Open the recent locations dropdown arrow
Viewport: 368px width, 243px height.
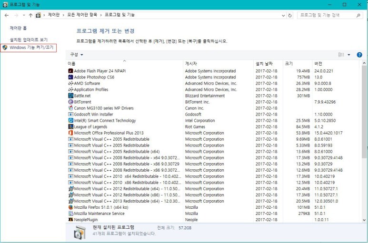click(24, 16)
